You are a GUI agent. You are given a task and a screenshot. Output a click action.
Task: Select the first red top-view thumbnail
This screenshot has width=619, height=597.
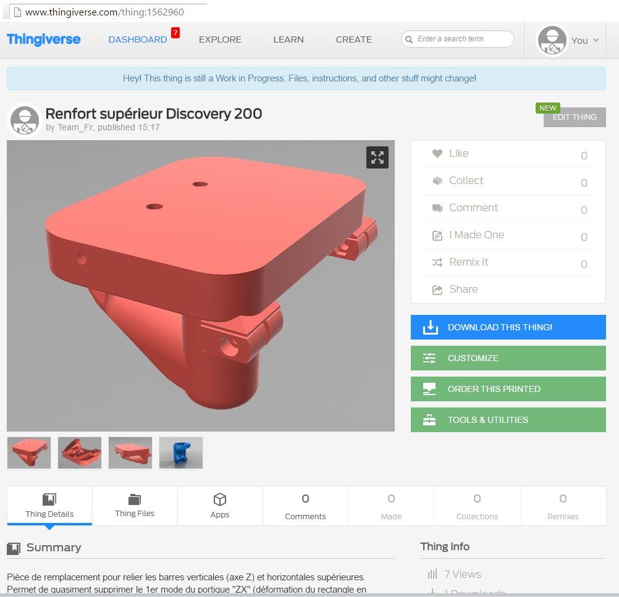[x=29, y=453]
